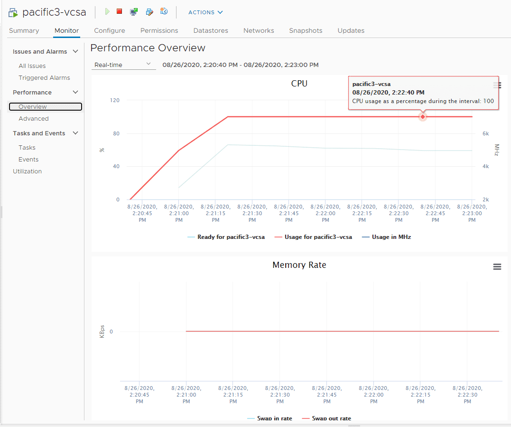Click the red data point on CPU chart
The height and width of the screenshot is (427, 511).
coord(422,117)
